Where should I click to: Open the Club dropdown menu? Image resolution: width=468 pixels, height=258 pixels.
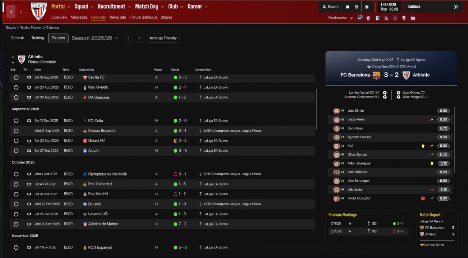176,7
